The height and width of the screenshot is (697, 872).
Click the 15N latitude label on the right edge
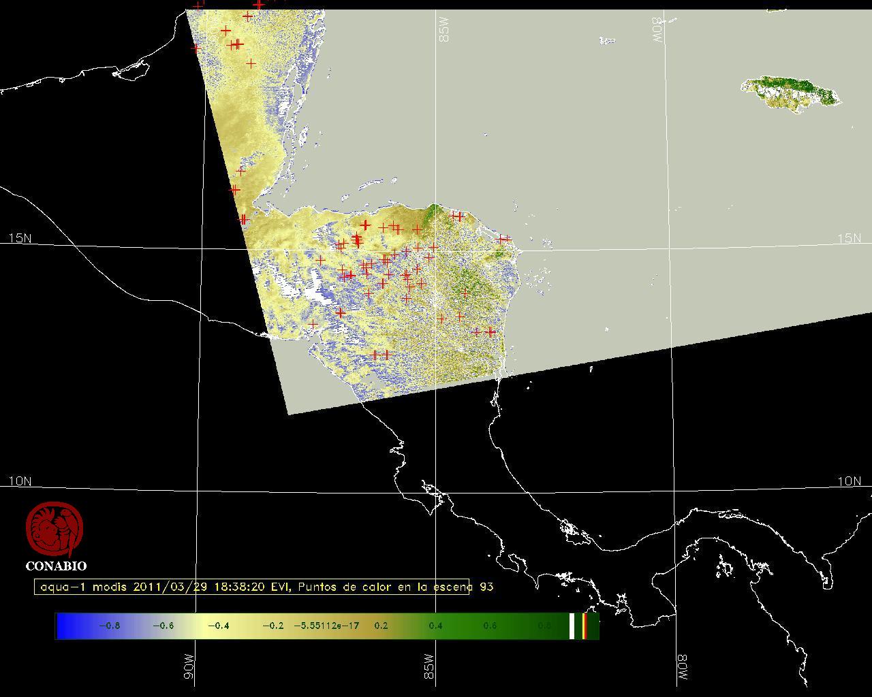click(849, 238)
